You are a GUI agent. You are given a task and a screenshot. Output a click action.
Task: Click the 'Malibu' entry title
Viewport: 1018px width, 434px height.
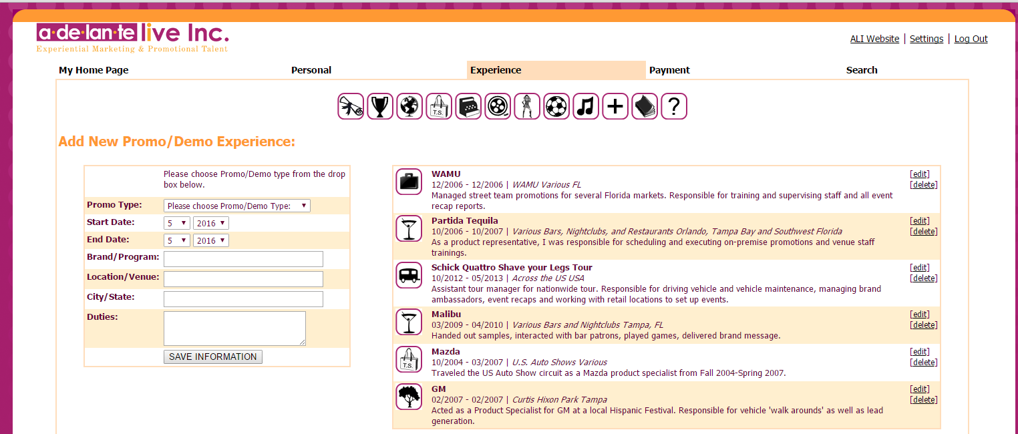(x=446, y=314)
